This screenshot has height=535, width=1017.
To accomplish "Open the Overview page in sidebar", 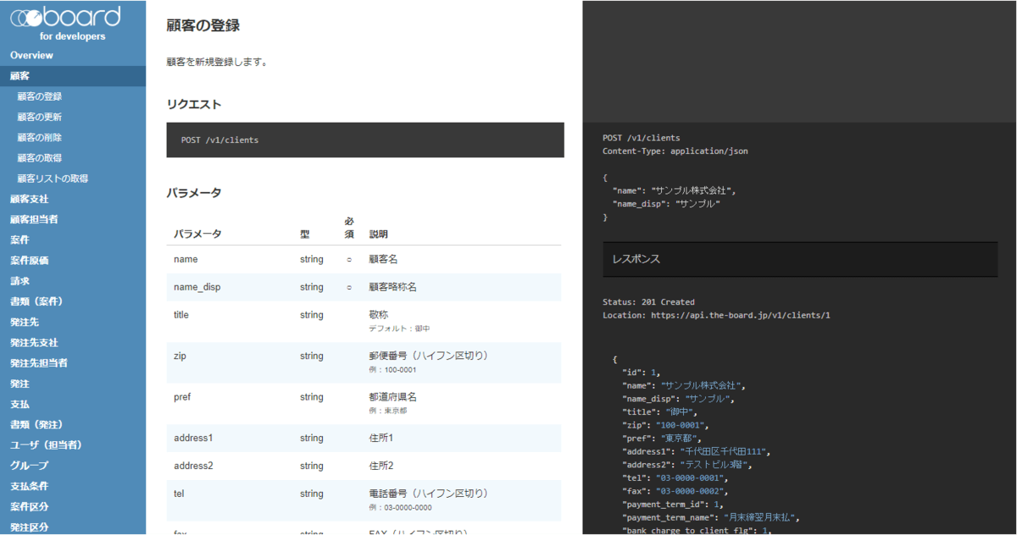I will click(31, 55).
